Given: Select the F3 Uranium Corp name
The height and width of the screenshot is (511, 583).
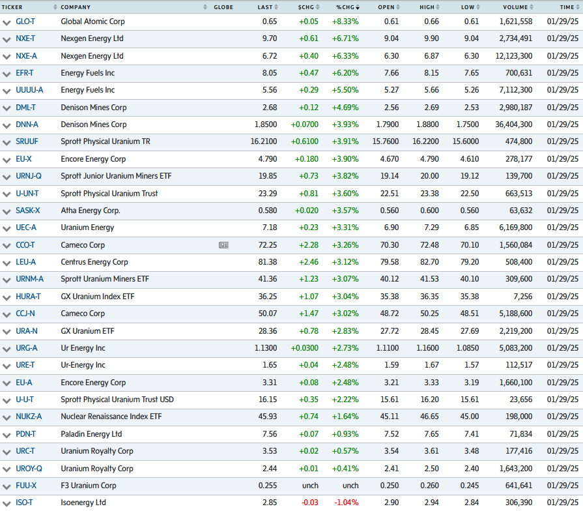Looking at the screenshot, I should pos(89,486).
